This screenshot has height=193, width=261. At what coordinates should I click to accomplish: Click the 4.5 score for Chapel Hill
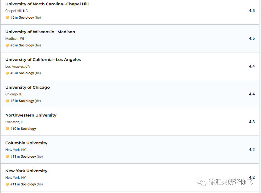pyautogui.click(x=252, y=11)
